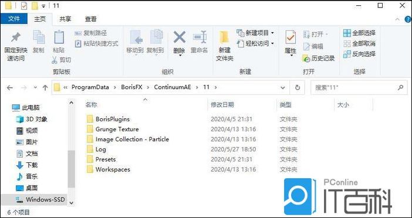Open the Easy access (轻松访问) dropdown
Screen dimensions: 412x218
[255, 43]
